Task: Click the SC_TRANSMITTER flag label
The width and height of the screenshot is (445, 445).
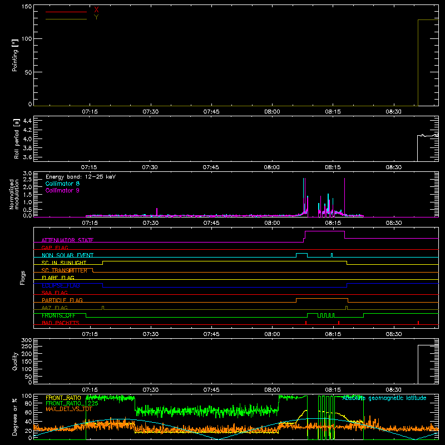Action: 65,270
